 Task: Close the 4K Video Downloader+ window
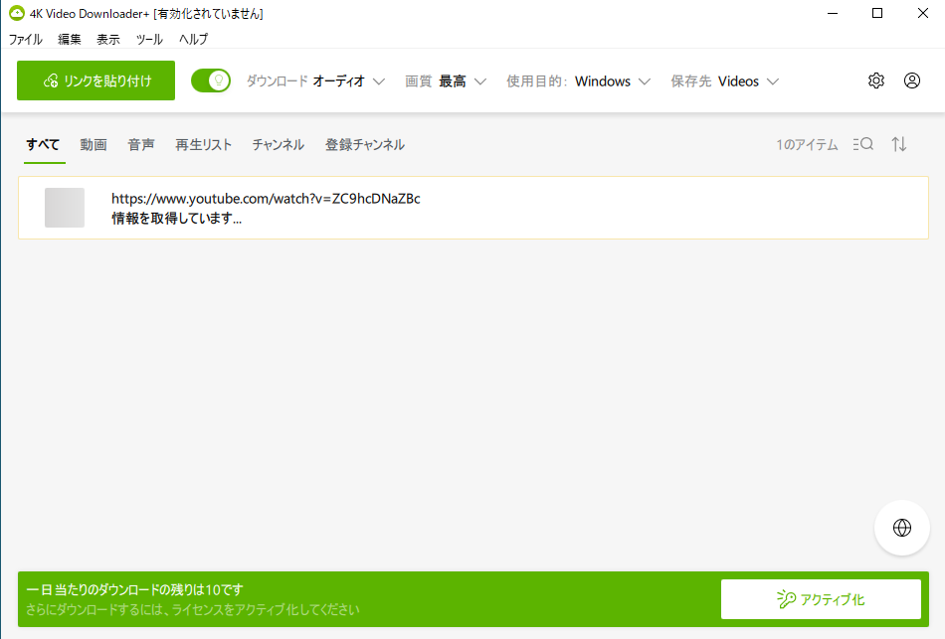923,13
